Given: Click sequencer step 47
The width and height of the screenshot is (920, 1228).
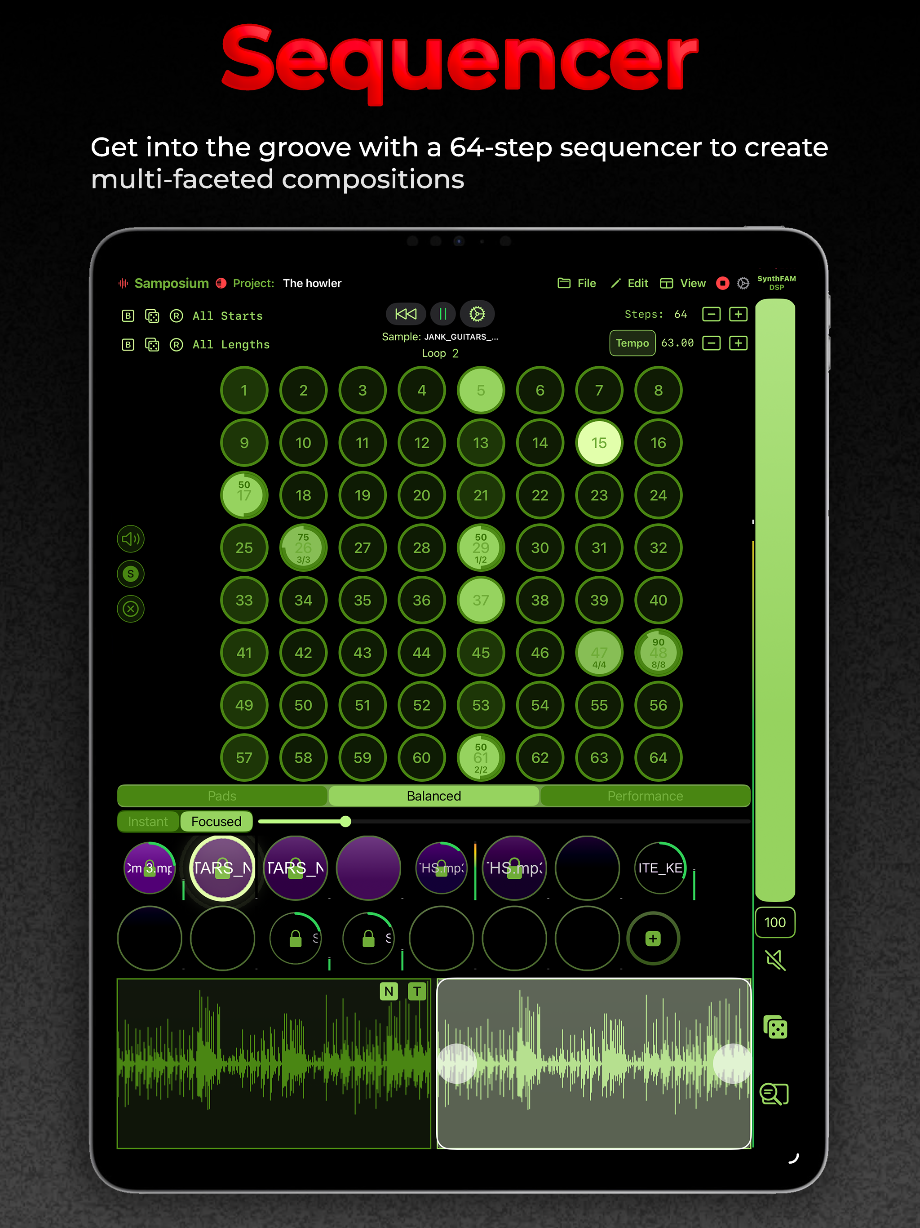Looking at the screenshot, I should [x=599, y=653].
